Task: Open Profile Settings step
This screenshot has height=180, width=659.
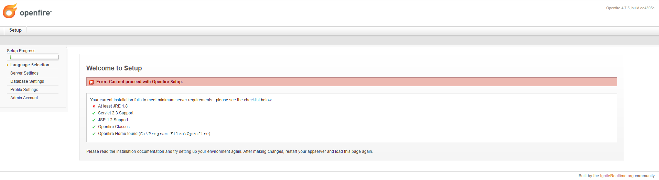Action: [x=24, y=90]
